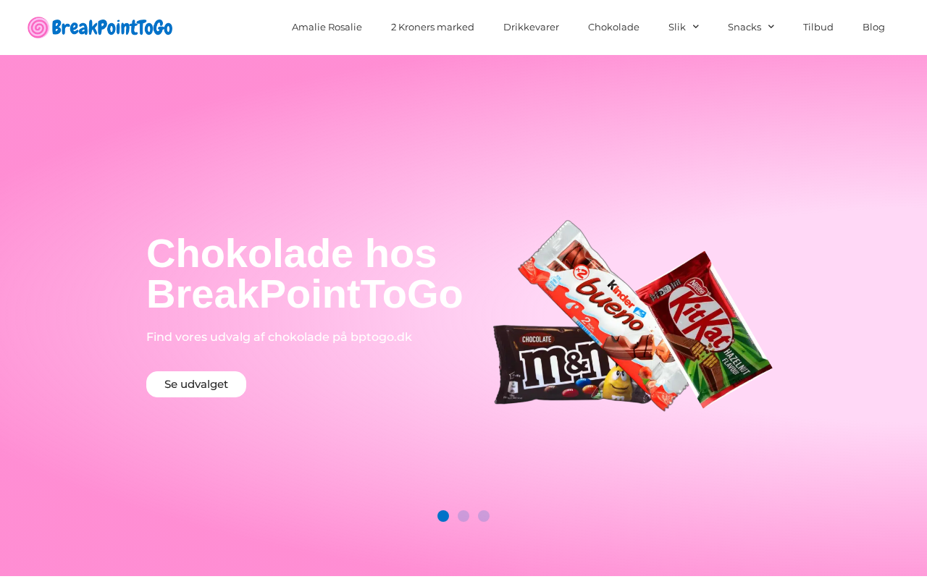Click the BreakPointToGo logo text
927x579 pixels.
(112, 28)
